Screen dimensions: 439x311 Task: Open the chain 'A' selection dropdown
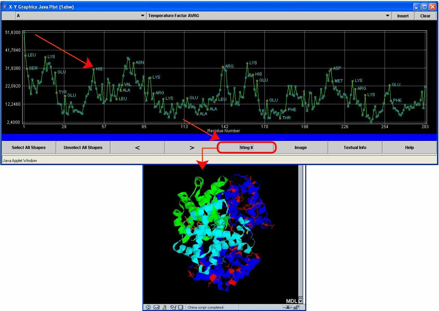point(81,16)
